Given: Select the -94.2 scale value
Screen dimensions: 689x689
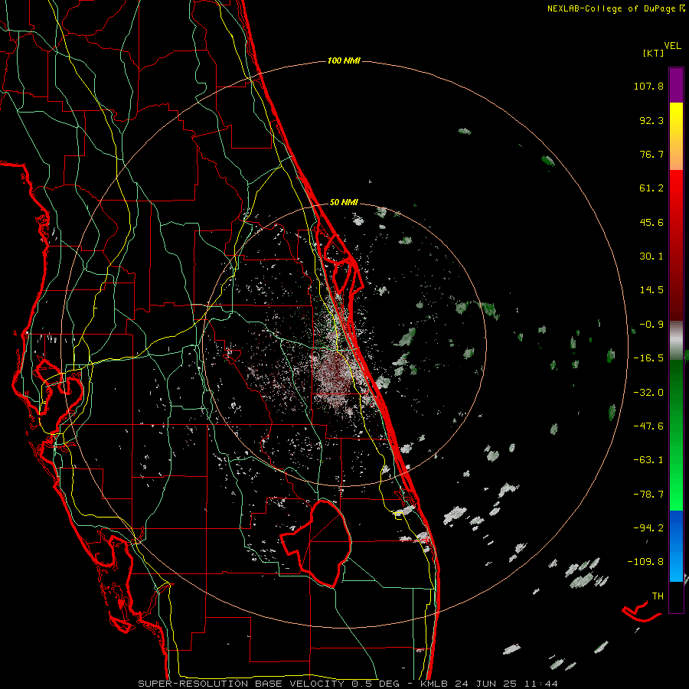Looking at the screenshot, I should (648, 527).
